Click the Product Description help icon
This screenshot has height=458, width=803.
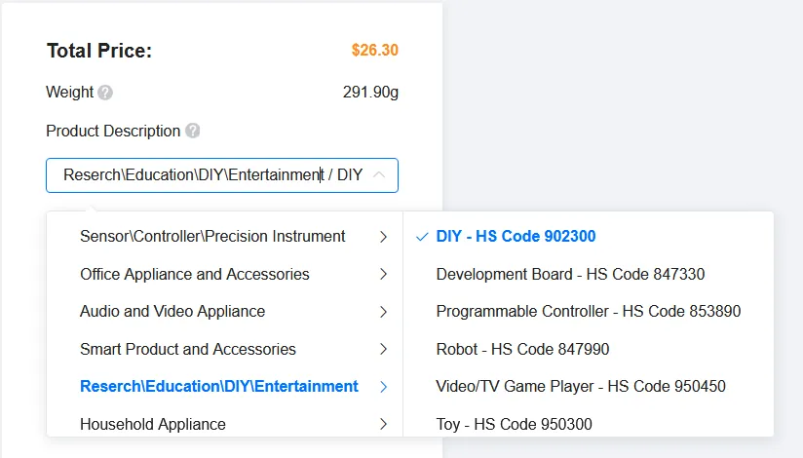[193, 131]
